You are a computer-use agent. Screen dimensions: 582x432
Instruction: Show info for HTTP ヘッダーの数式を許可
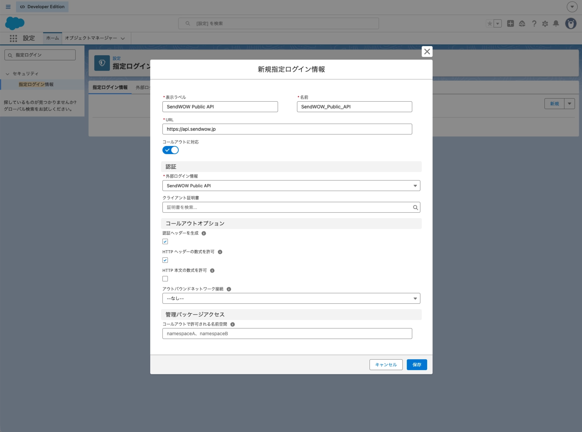click(220, 252)
